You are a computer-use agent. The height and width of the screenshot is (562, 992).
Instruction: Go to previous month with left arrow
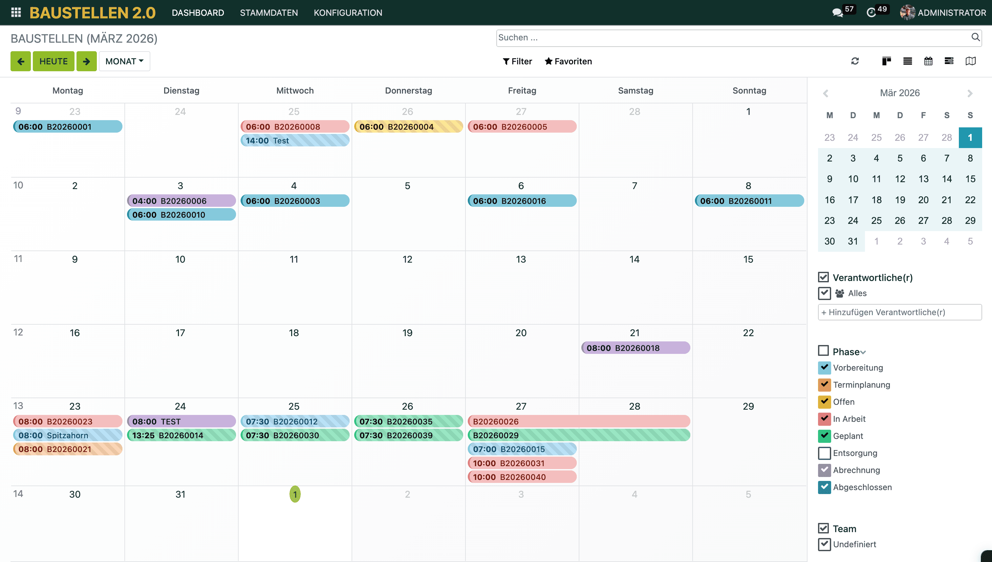[x=20, y=61]
